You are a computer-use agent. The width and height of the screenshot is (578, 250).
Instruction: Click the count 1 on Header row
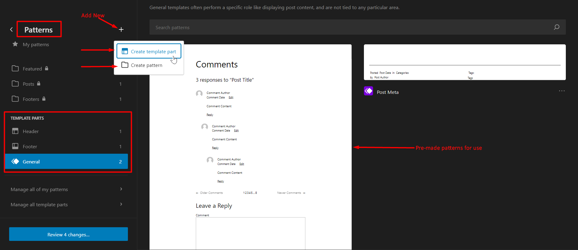click(x=120, y=131)
